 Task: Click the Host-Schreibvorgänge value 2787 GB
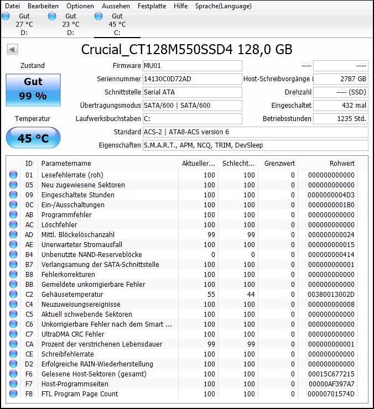tap(341, 79)
